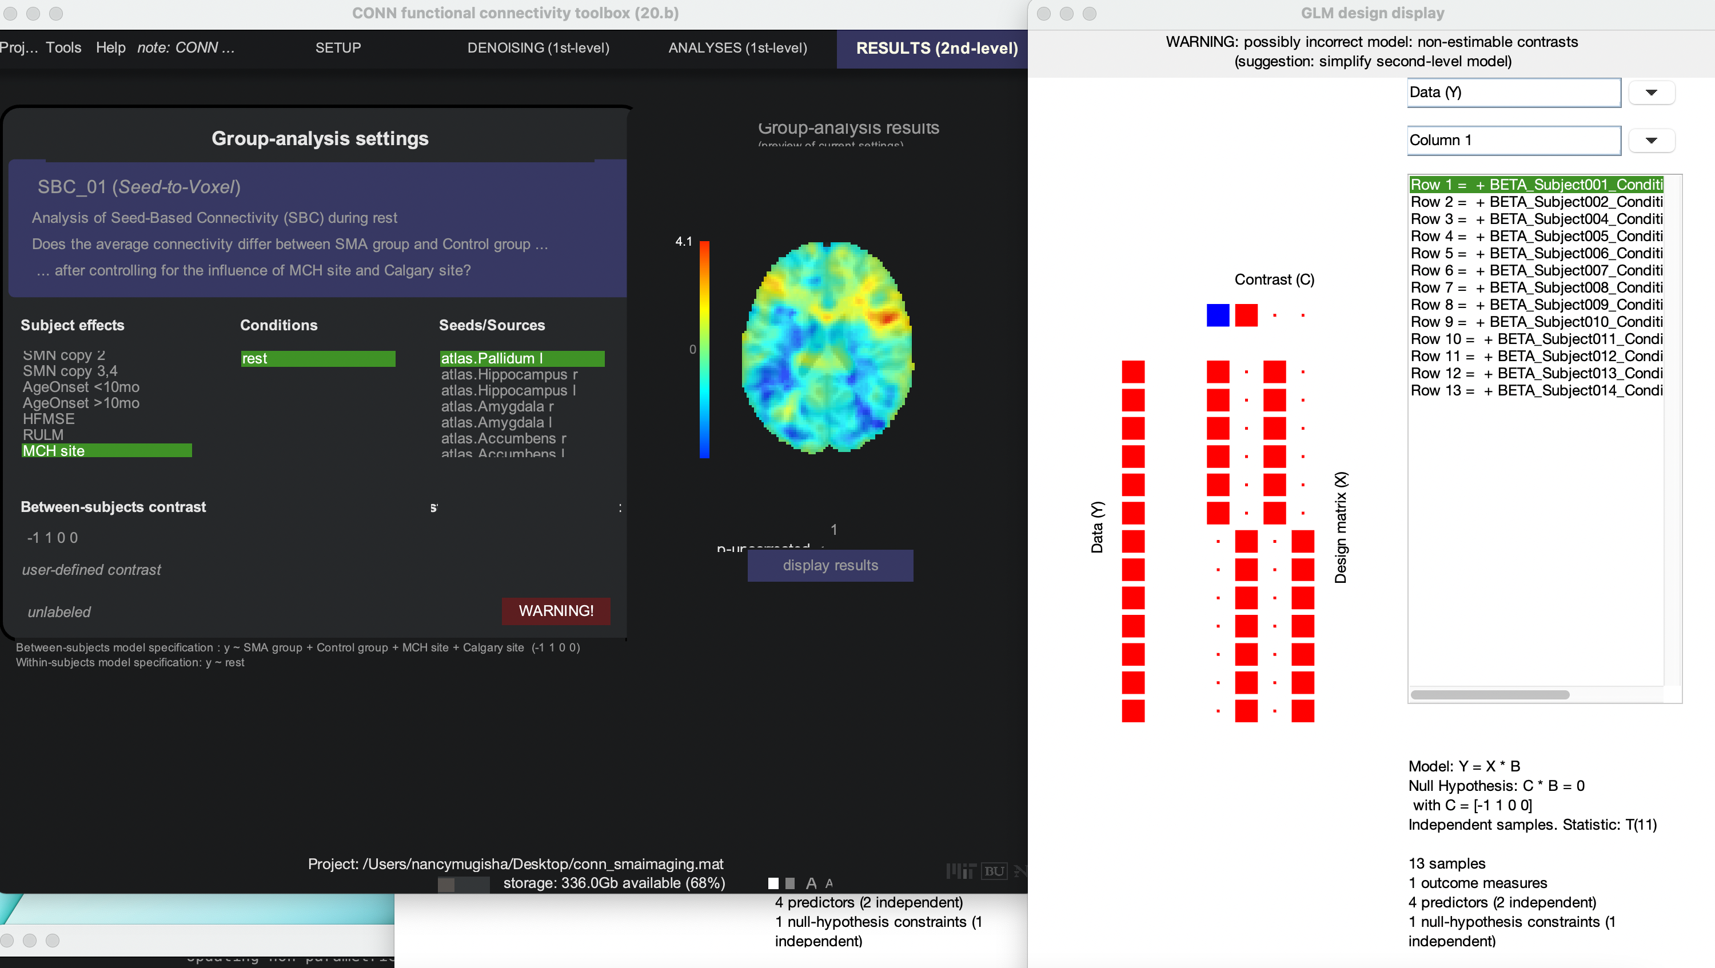This screenshot has height=968, width=1715.
Task: Open the SETUP tab
Action: [338, 48]
